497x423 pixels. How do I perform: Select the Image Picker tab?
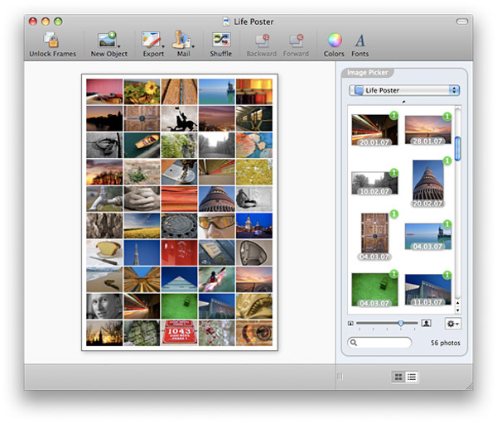point(367,73)
